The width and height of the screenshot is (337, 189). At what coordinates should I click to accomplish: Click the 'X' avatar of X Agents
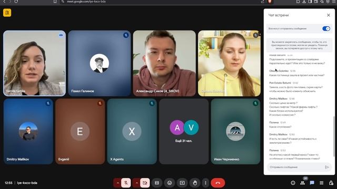(x=132, y=131)
